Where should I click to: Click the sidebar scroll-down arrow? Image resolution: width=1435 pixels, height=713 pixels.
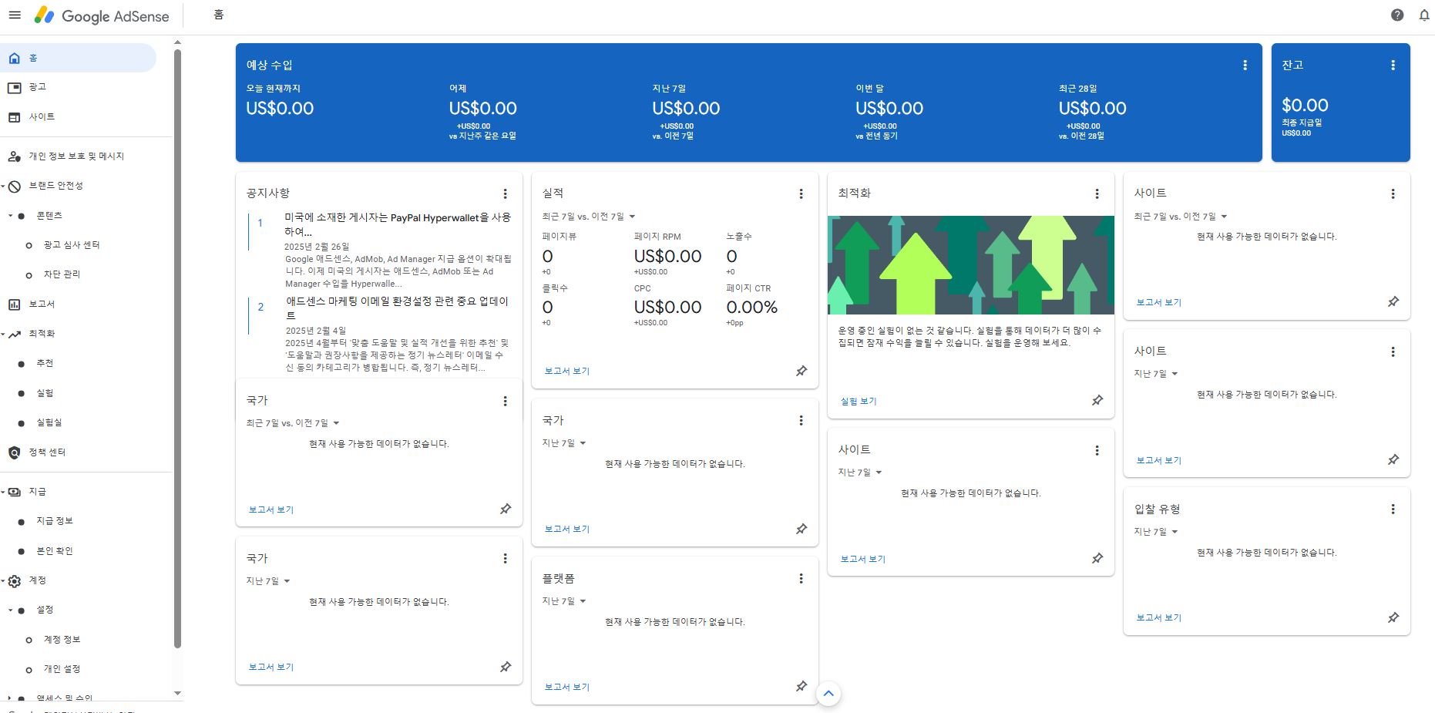pos(177,693)
